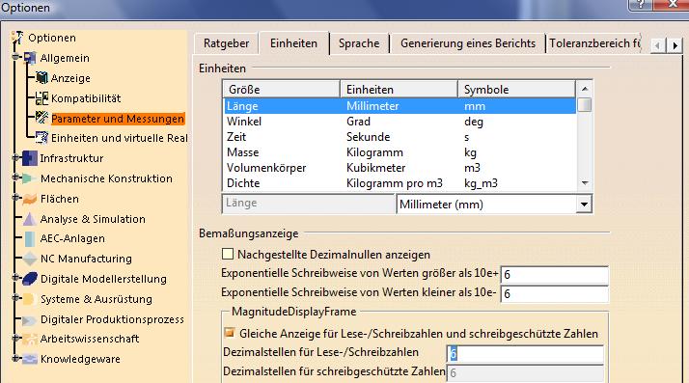Toggle Gleiche Anzeige für Lese-/Schreibzahlen checkbox
689x383 pixels.
pos(229,333)
